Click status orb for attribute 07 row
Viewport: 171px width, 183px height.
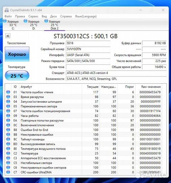coord(8,111)
